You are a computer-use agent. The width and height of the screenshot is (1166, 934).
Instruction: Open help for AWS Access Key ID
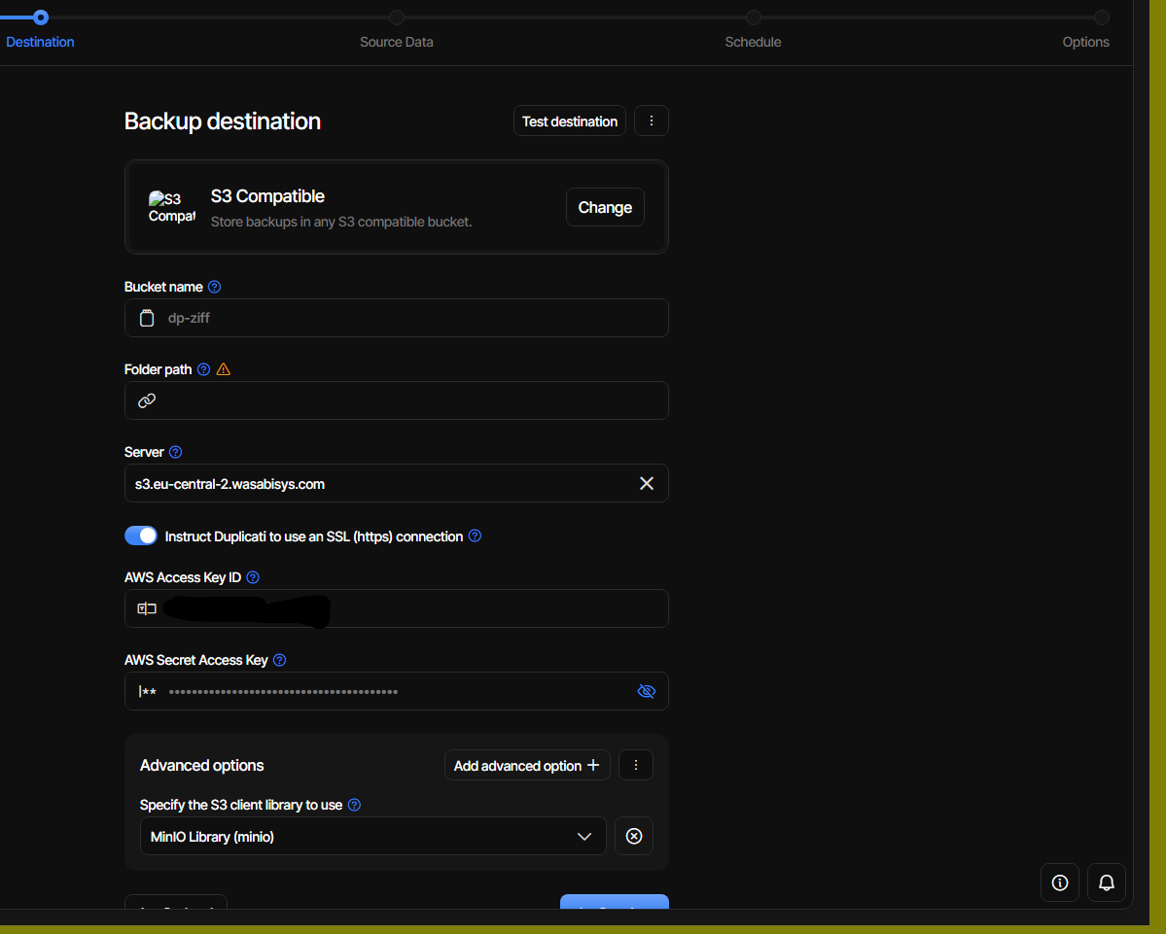point(253,577)
